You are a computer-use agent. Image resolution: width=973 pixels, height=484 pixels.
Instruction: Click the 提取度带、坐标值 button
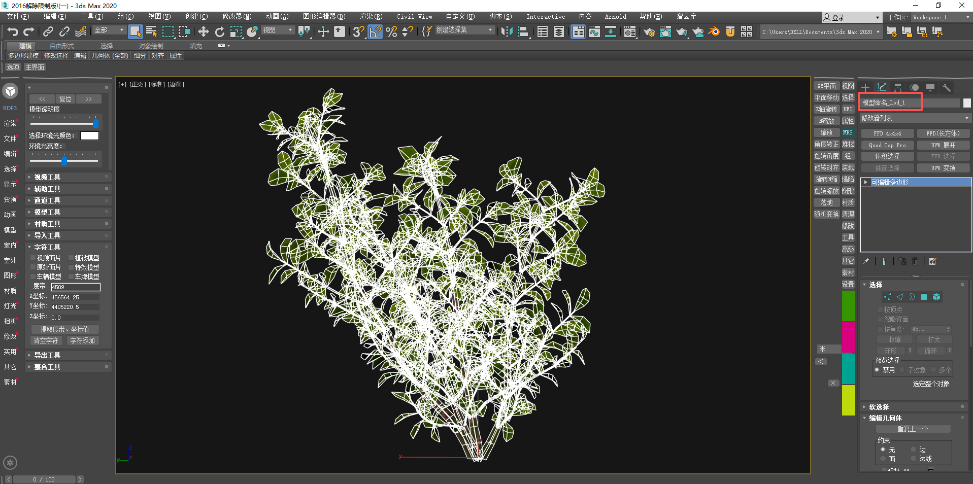[65, 329]
